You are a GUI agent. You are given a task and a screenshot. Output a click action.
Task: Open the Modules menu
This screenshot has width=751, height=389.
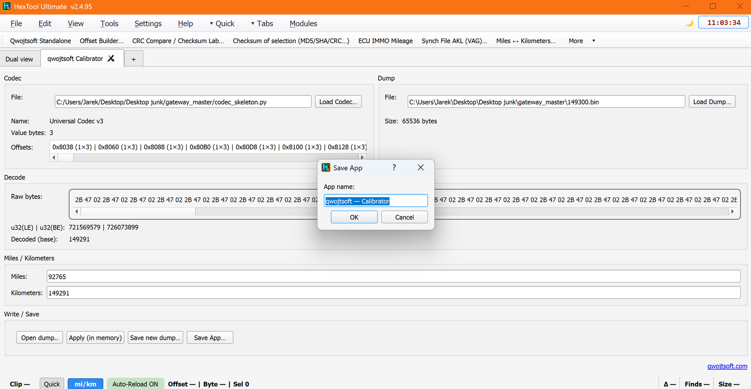303,23
